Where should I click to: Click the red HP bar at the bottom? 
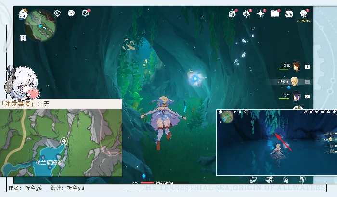147,183
